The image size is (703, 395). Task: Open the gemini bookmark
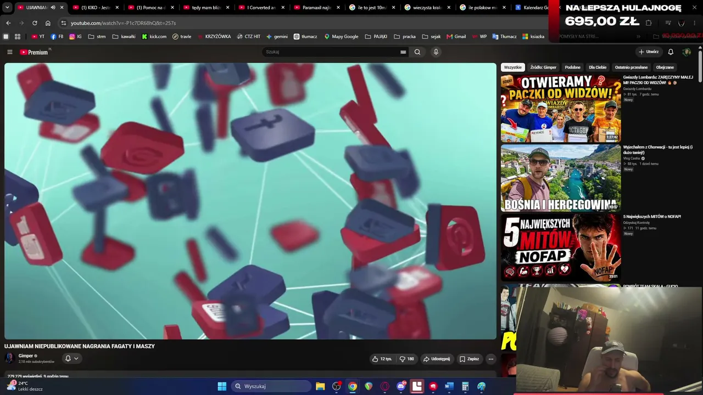tap(277, 37)
